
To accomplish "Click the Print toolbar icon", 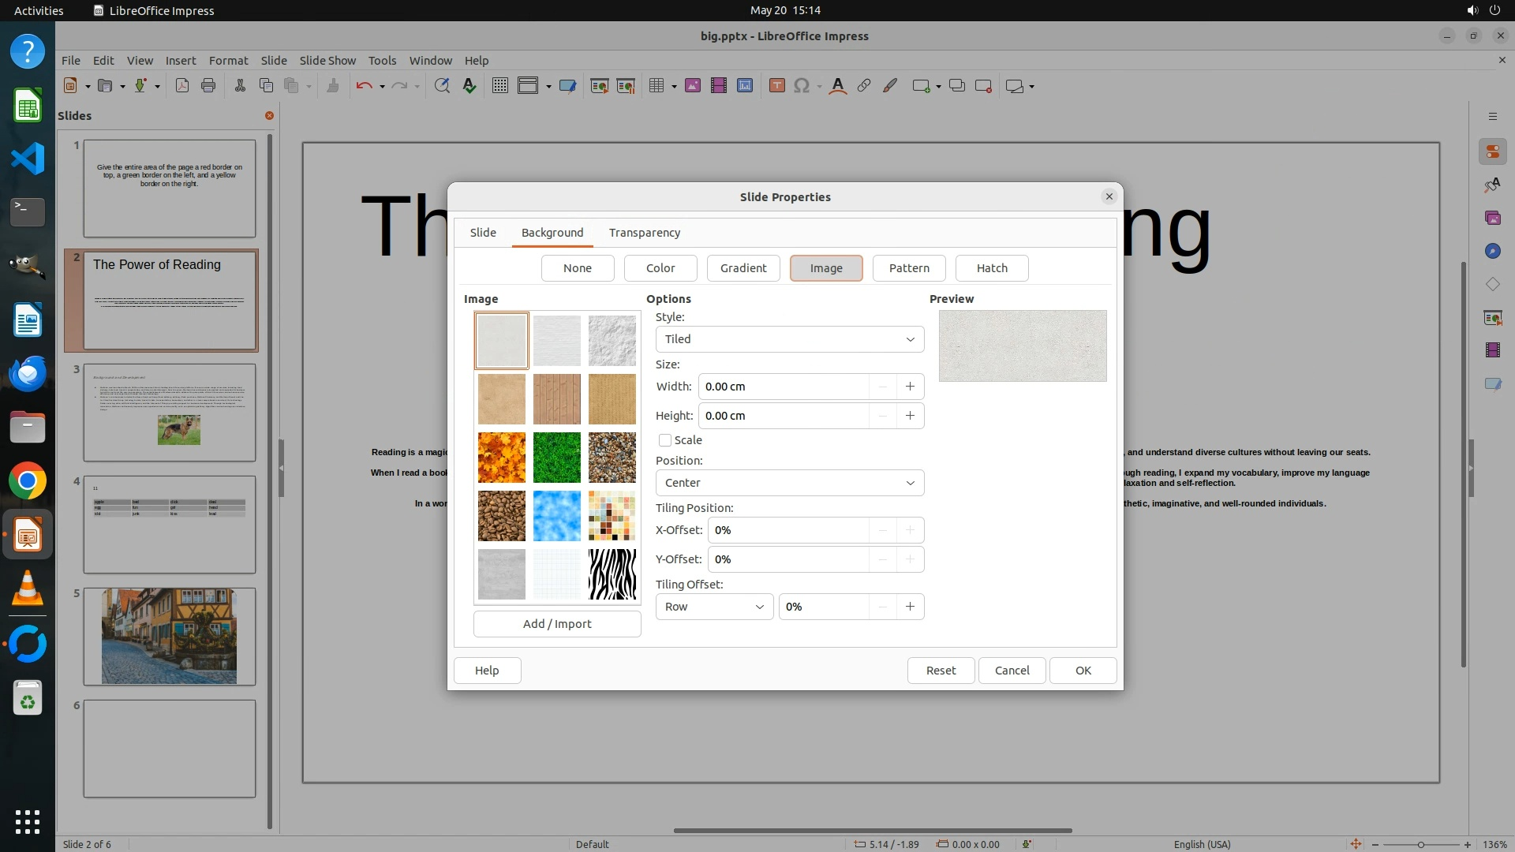I will click(x=208, y=86).
